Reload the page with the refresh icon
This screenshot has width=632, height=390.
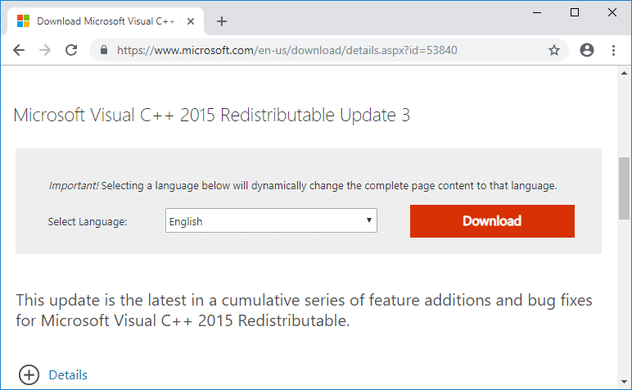click(x=71, y=50)
